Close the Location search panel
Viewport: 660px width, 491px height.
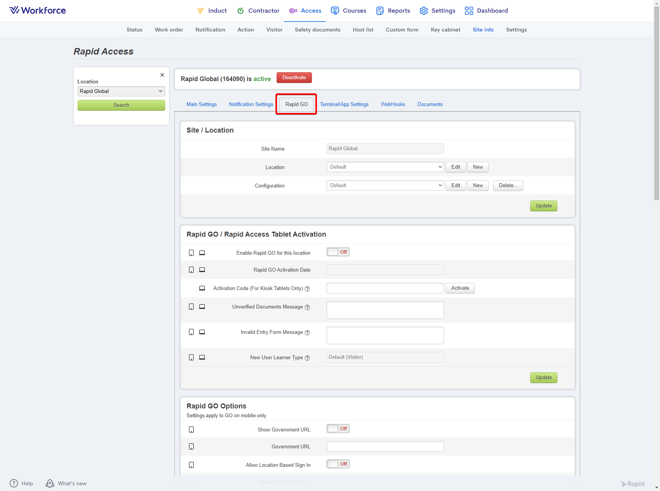point(162,75)
